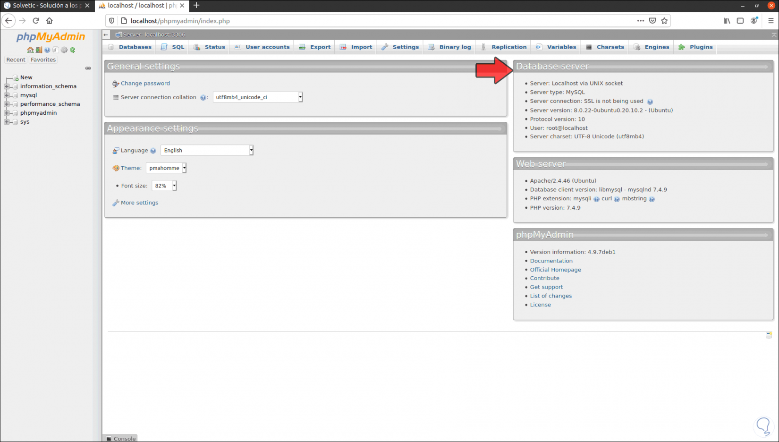The width and height of the screenshot is (779, 442).
Task: Go to User accounts tab
Action: 262,47
